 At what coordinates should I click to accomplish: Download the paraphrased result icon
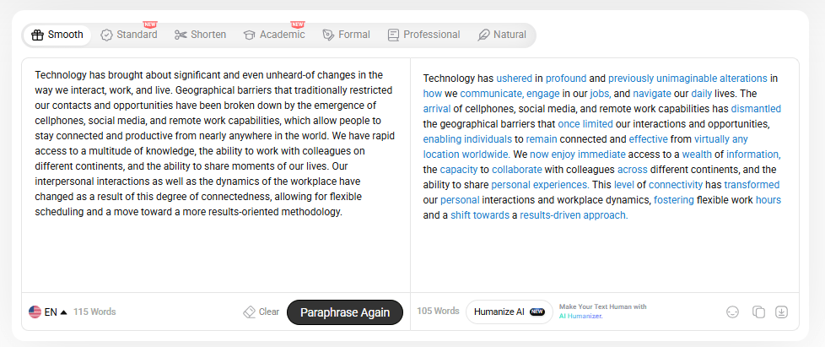point(782,312)
